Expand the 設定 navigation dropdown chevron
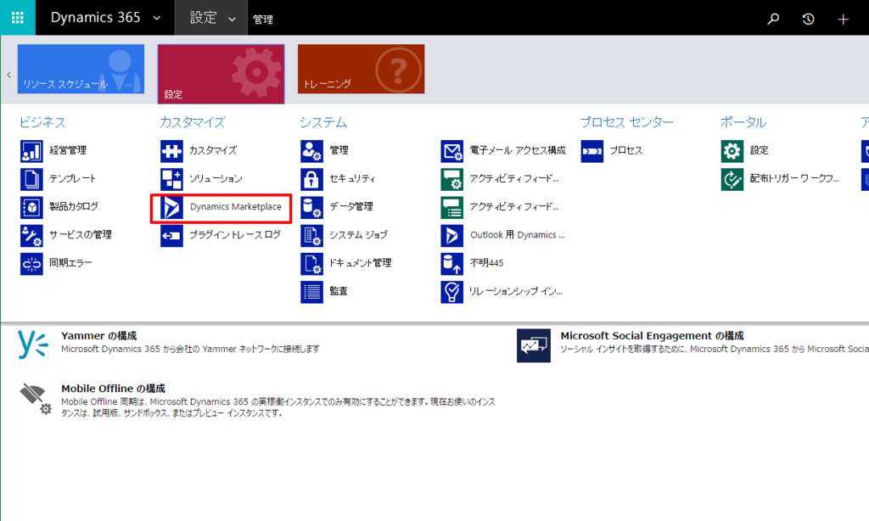The height and width of the screenshot is (521, 869). tap(233, 20)
